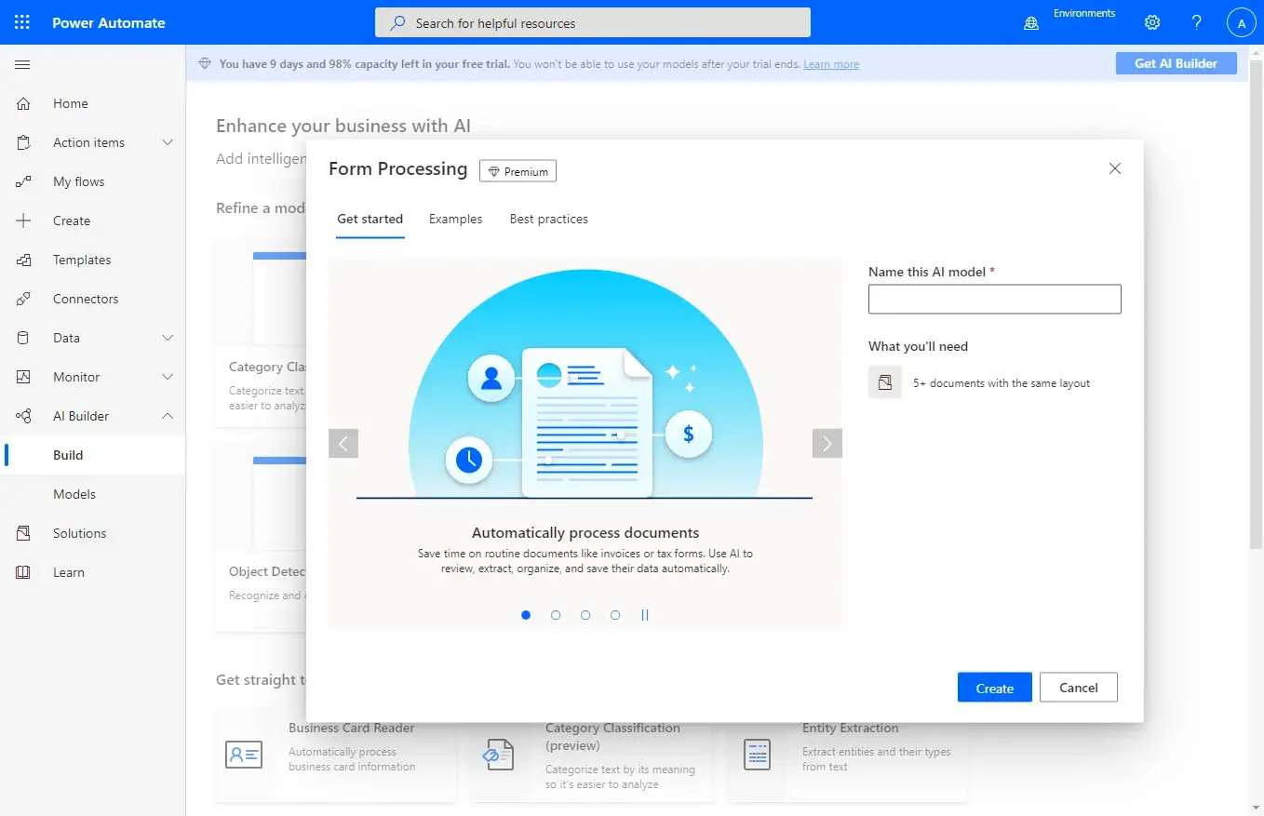The height and width of the screenshot is (816, 1264).
Task: Open Settings gear in header
Action: point(1152,22)
